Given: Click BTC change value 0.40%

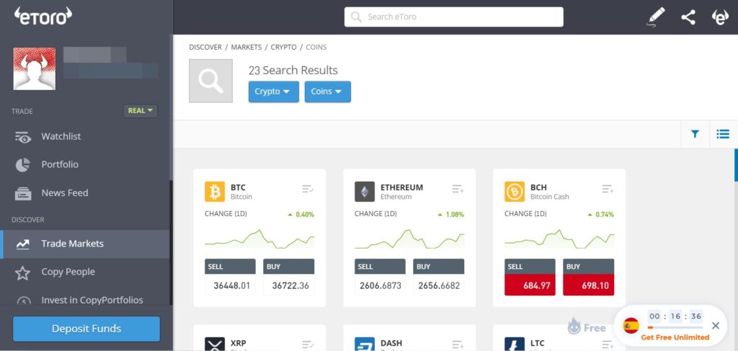Looking at the screenshot, I should [305, 215].
